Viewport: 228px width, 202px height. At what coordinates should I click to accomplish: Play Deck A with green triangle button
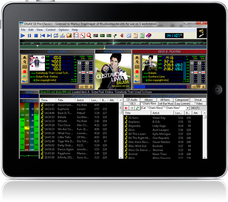[24, 77]
